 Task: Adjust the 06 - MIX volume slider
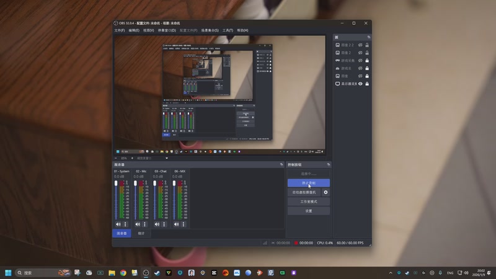pyautogui.click(x=174, y=200)
